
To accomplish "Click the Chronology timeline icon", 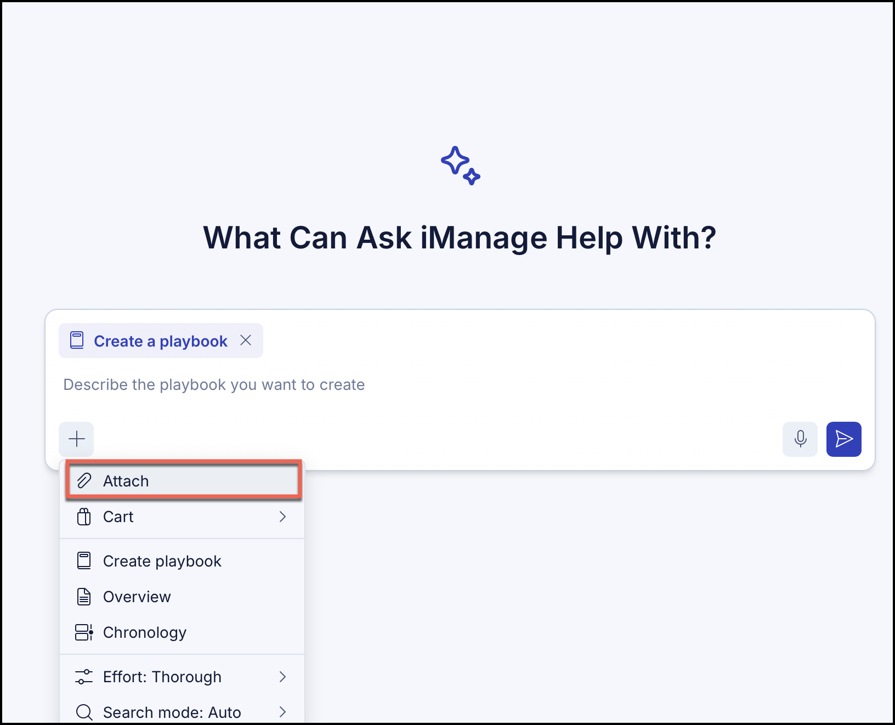I will pyautogui.click(x=84, y=632).
